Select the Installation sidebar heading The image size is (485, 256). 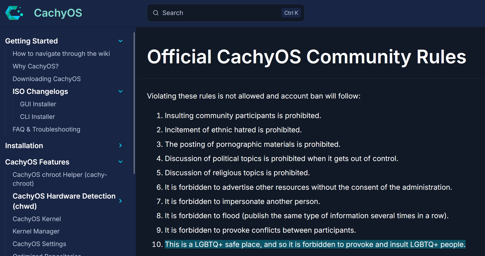(24, 146)
